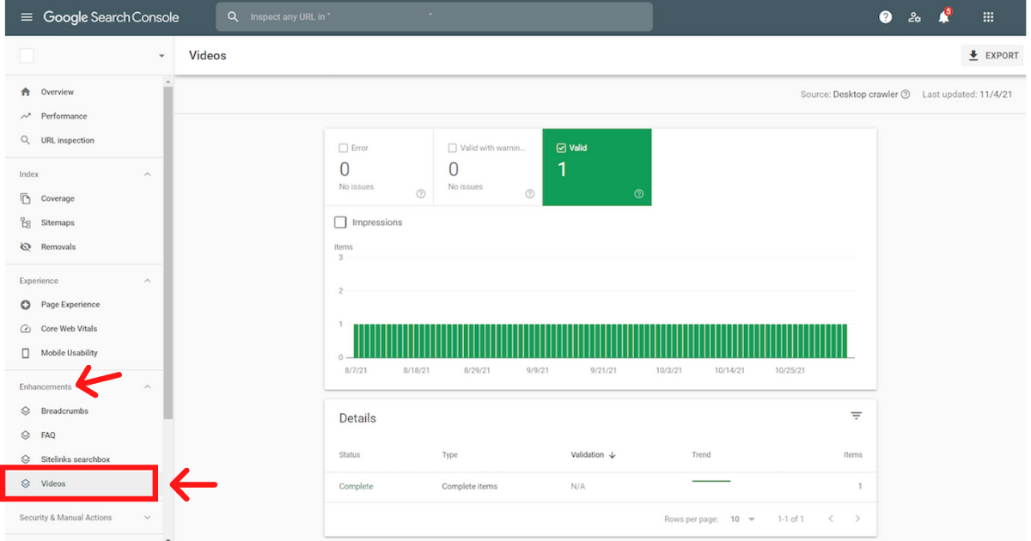Open the Details filter icon
1031x541 pixels.
856,416
